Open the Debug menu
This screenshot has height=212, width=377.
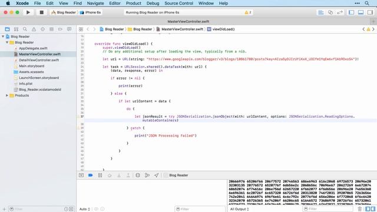pos(153,3)
